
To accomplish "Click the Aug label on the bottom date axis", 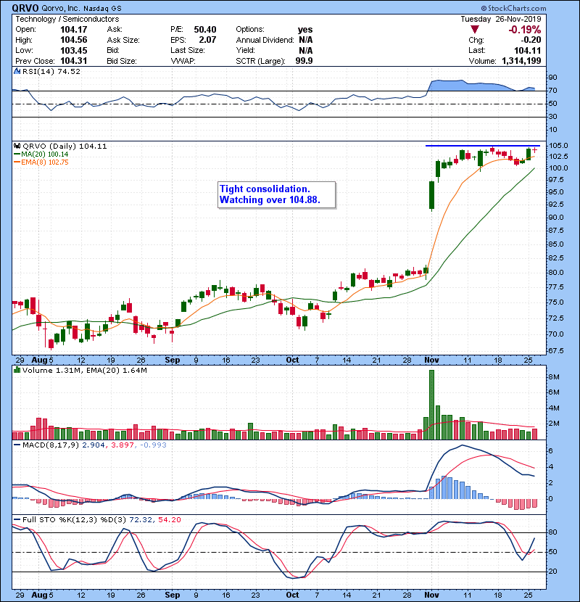I will [x=39, y=595].
